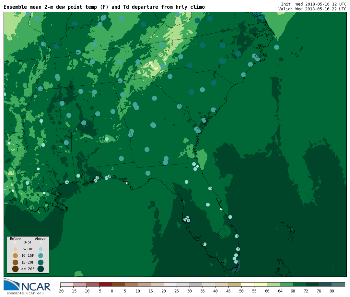350x297 pixels.
Task: Pick the 25 to 30 colorbar swatch
Action: [x=183, y=284]
